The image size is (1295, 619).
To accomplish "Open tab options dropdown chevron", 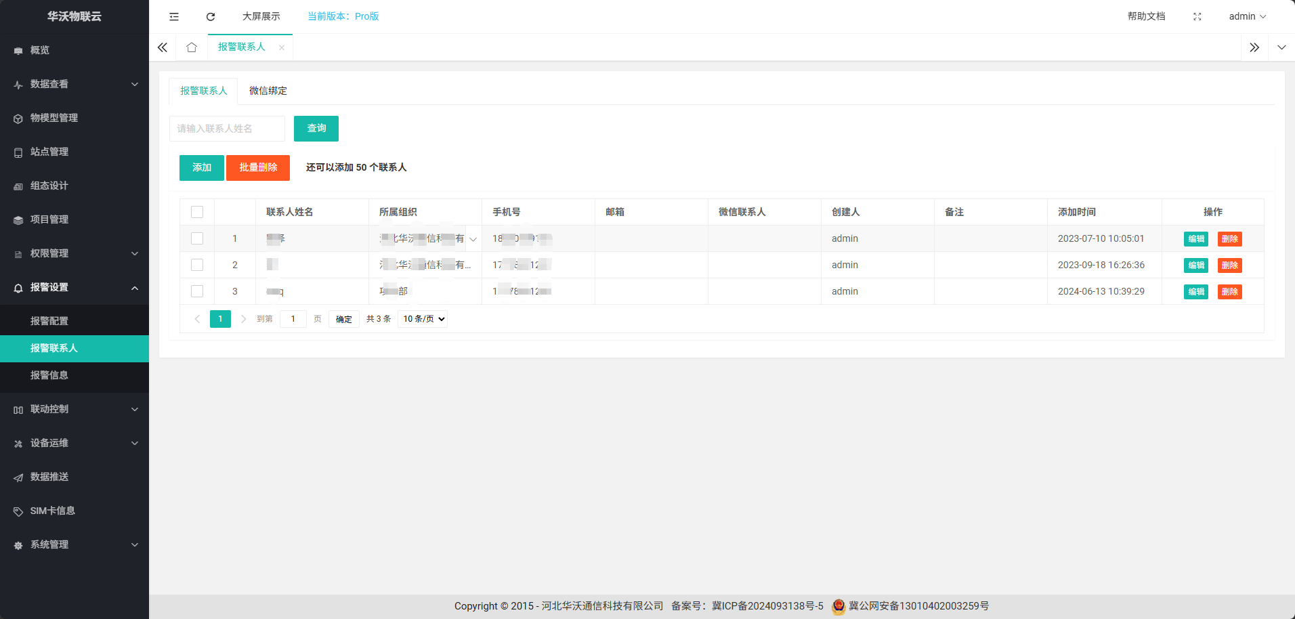I will 1281,47.
